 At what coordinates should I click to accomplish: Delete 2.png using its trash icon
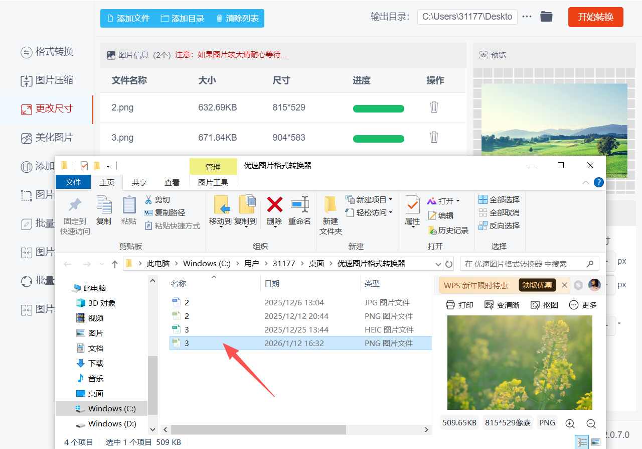(433, 107)
